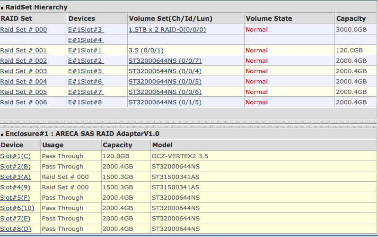Click the RaidSet Hierarchy section title
The image size is (378, 237).
[36, 7]
